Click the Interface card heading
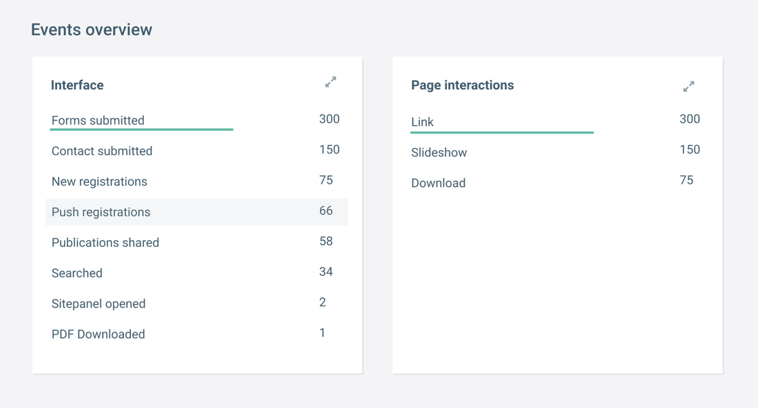The height and width of the screenshot is (408, 758). pyautogui.click(x=77, y=85)
